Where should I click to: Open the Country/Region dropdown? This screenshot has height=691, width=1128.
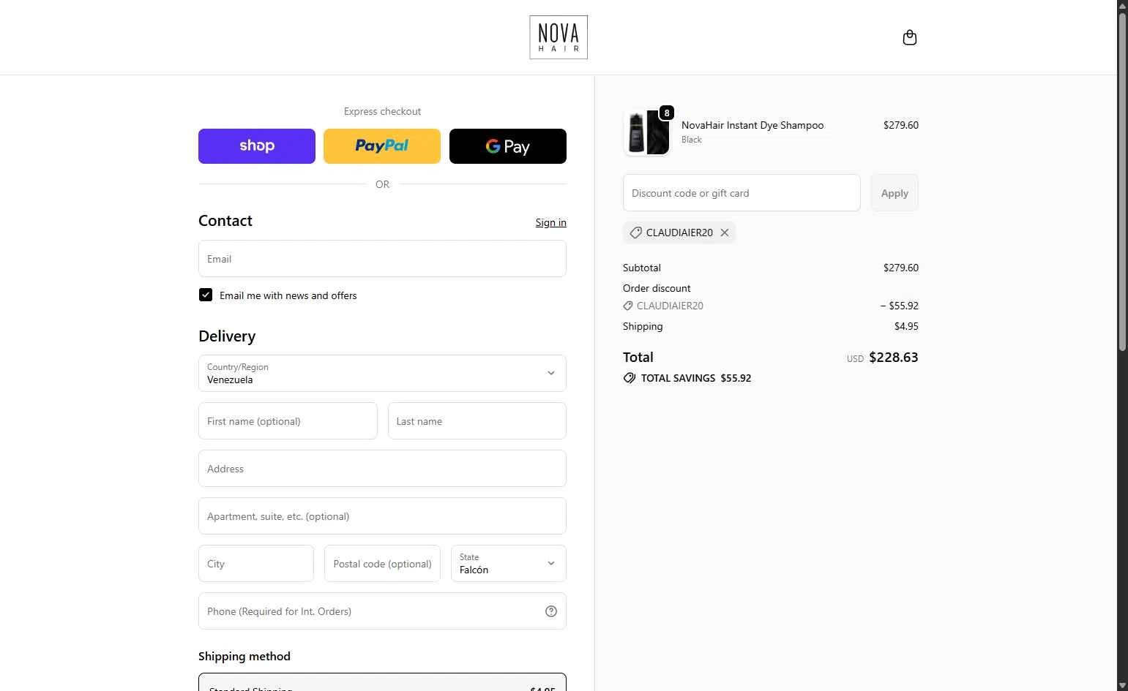coord(382,373)
